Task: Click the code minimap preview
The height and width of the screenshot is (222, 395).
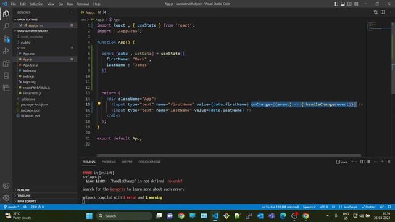Action: pyautogui.click(x=378, y=27)
